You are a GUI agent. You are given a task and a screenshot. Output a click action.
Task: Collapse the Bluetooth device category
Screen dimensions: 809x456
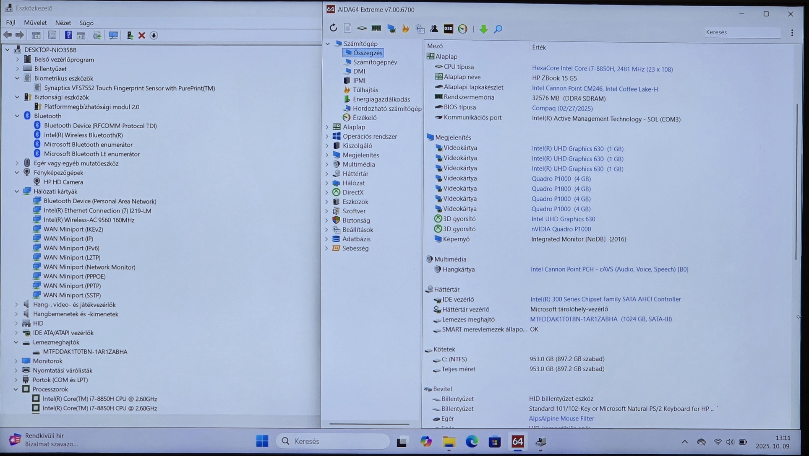17,116
